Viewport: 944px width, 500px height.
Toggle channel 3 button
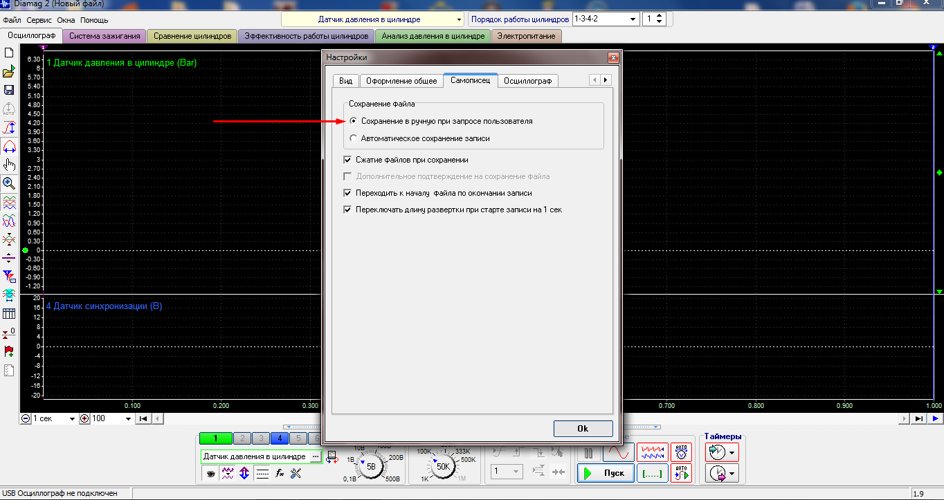click(260, 438)
